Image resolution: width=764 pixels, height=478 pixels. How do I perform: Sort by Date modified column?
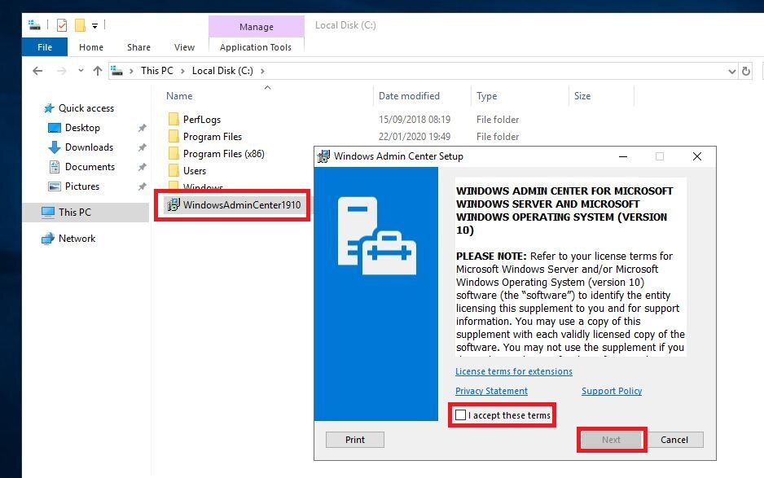point(409,96)
